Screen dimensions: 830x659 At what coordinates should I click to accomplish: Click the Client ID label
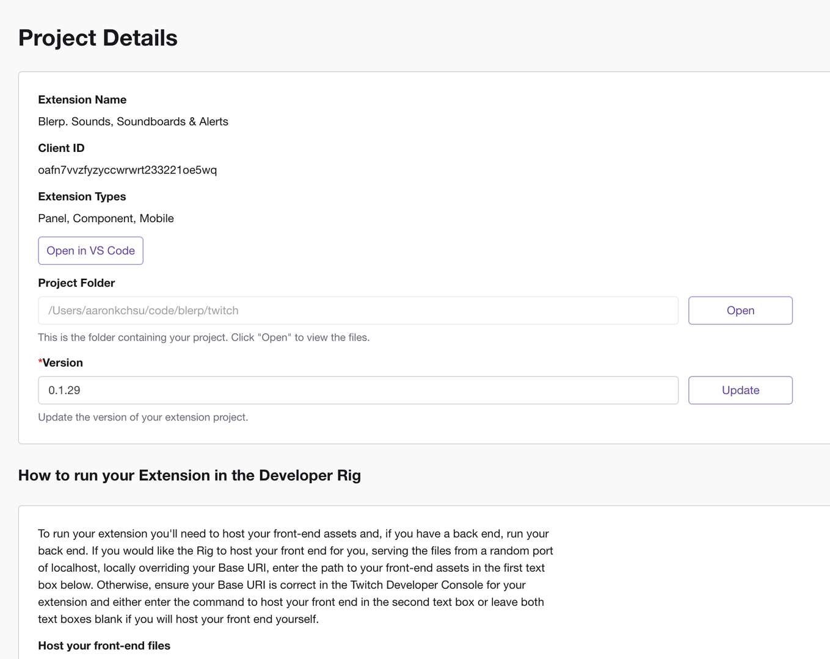pyautogui.click(x=61, y=148)
